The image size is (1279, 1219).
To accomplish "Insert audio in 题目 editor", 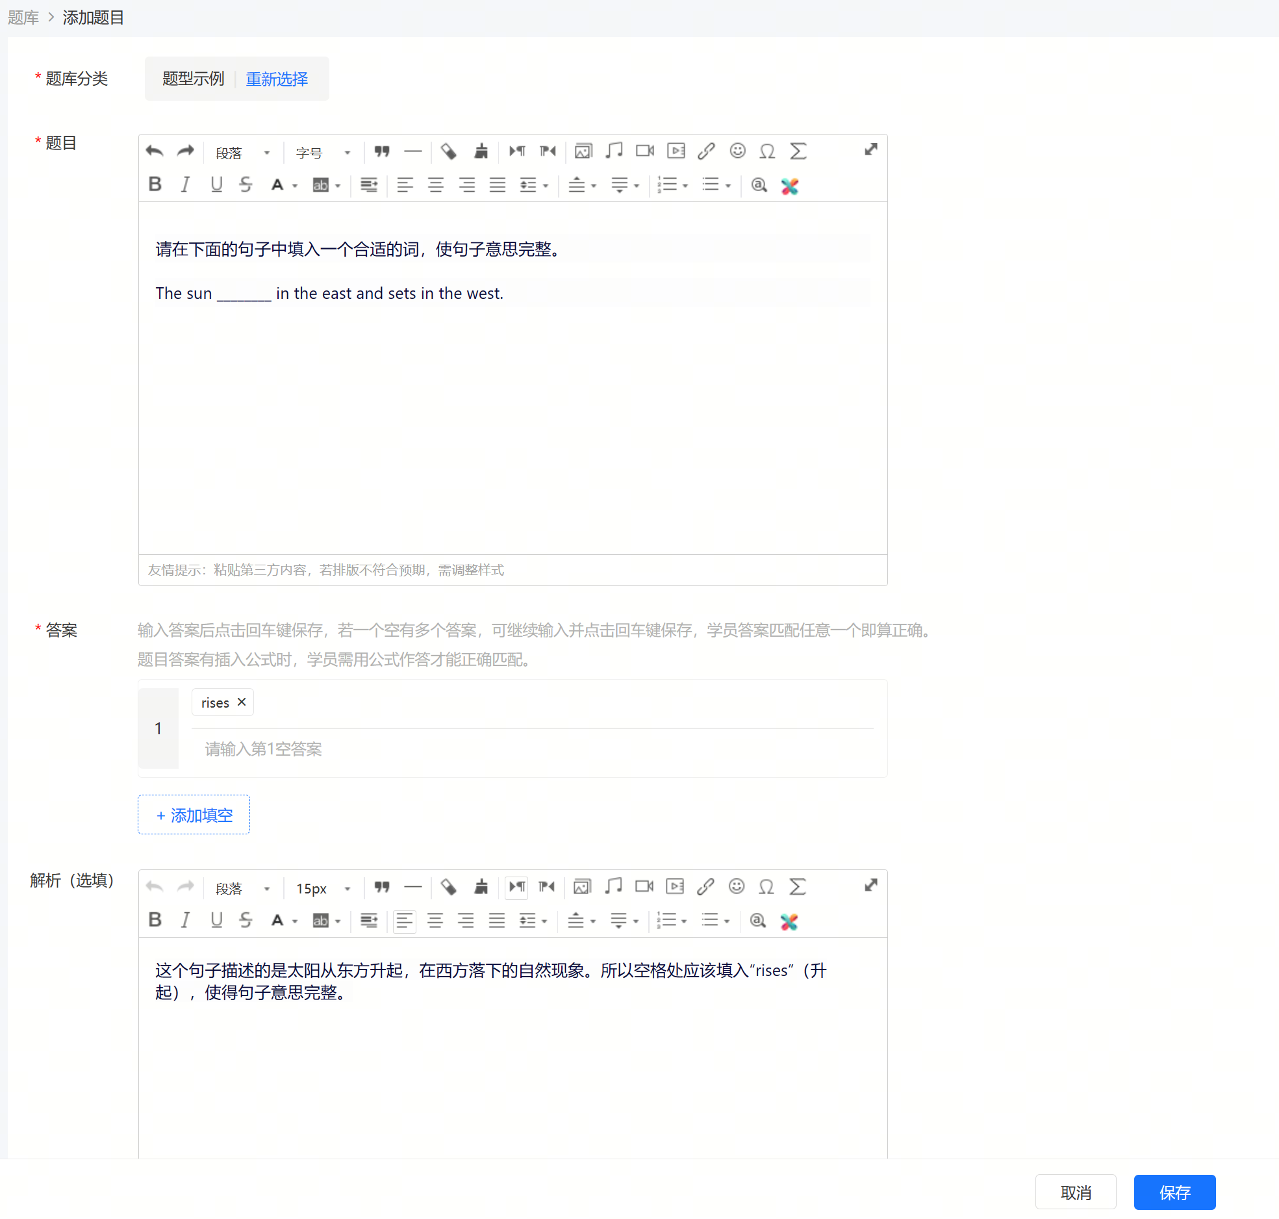I will point(614,151).
